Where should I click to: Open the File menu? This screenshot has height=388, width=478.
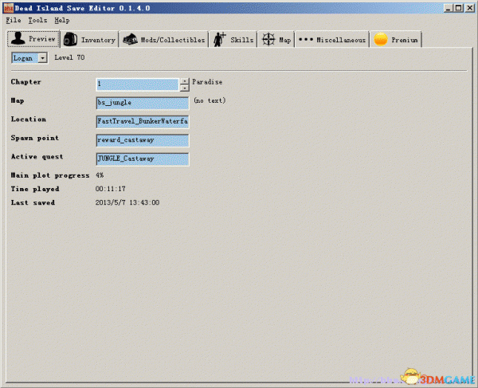(x=14, y=21)
